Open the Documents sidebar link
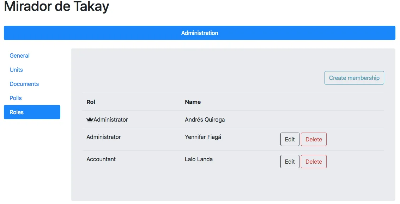Viewport: 400px width, 204px height. (x=24, y=84)
